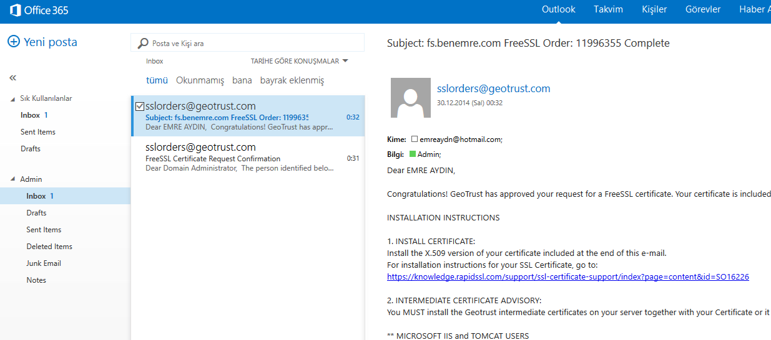Viewport: 771px width, 340px height.
Task: Collapse the Sık Kullanılanlar section
Action: 13,99
